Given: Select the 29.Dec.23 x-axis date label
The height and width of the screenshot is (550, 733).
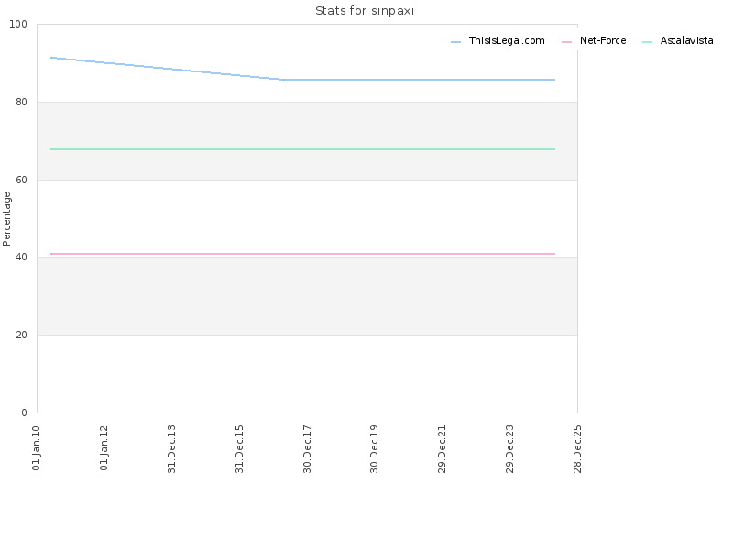Looking at the screenshot, I should coord(509,449).
